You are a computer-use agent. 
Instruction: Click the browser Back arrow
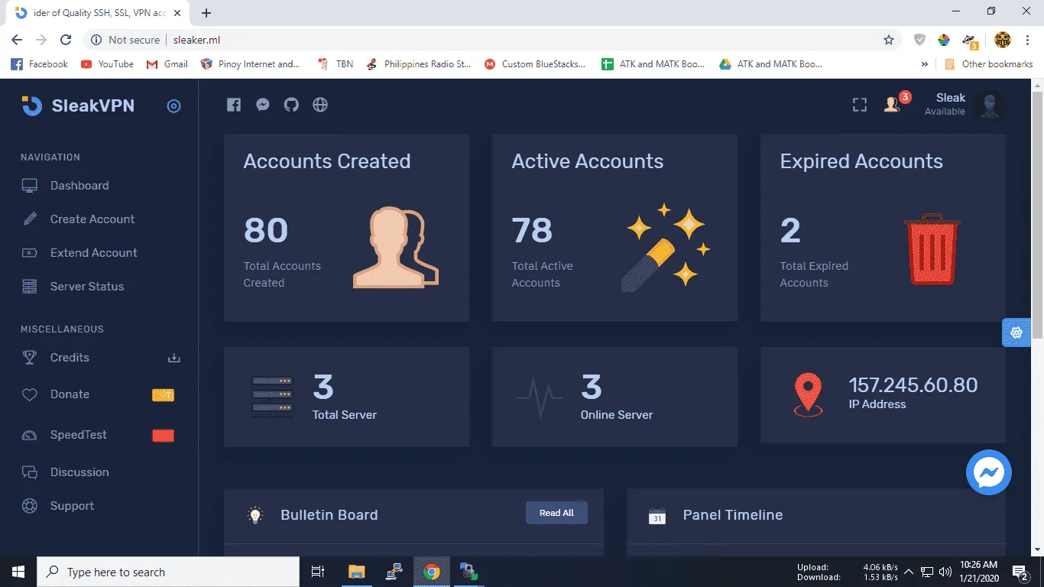click(17, 40)
